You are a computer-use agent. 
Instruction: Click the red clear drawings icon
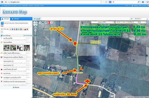click(49, 22)
